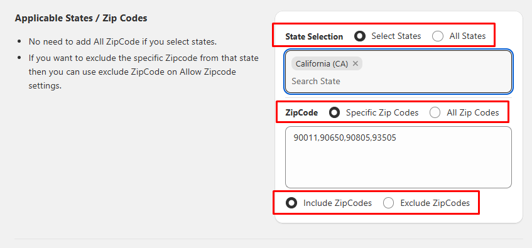The width and height of the screenshot is (532, 248).
Task: Click the State Selection label
Action: click(x=314, y=36)
